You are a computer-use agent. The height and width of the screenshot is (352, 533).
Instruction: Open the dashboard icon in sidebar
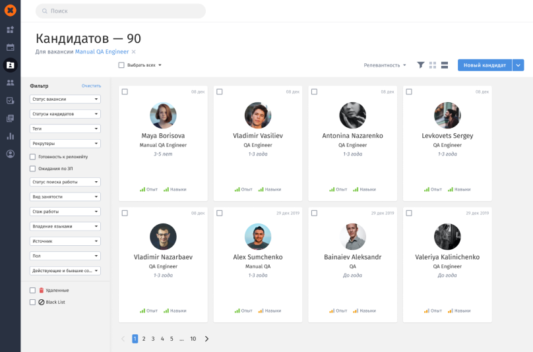10,30
